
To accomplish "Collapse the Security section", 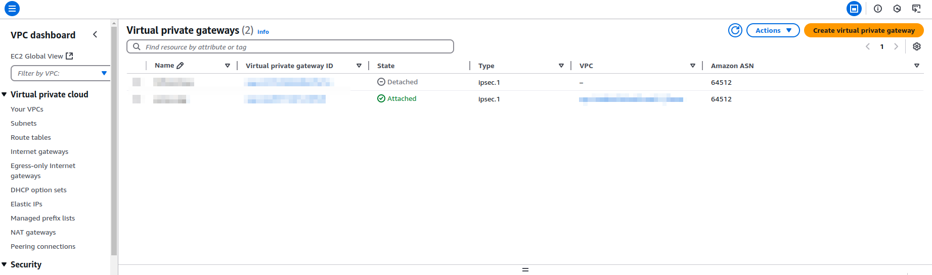I will click(5, 264).
